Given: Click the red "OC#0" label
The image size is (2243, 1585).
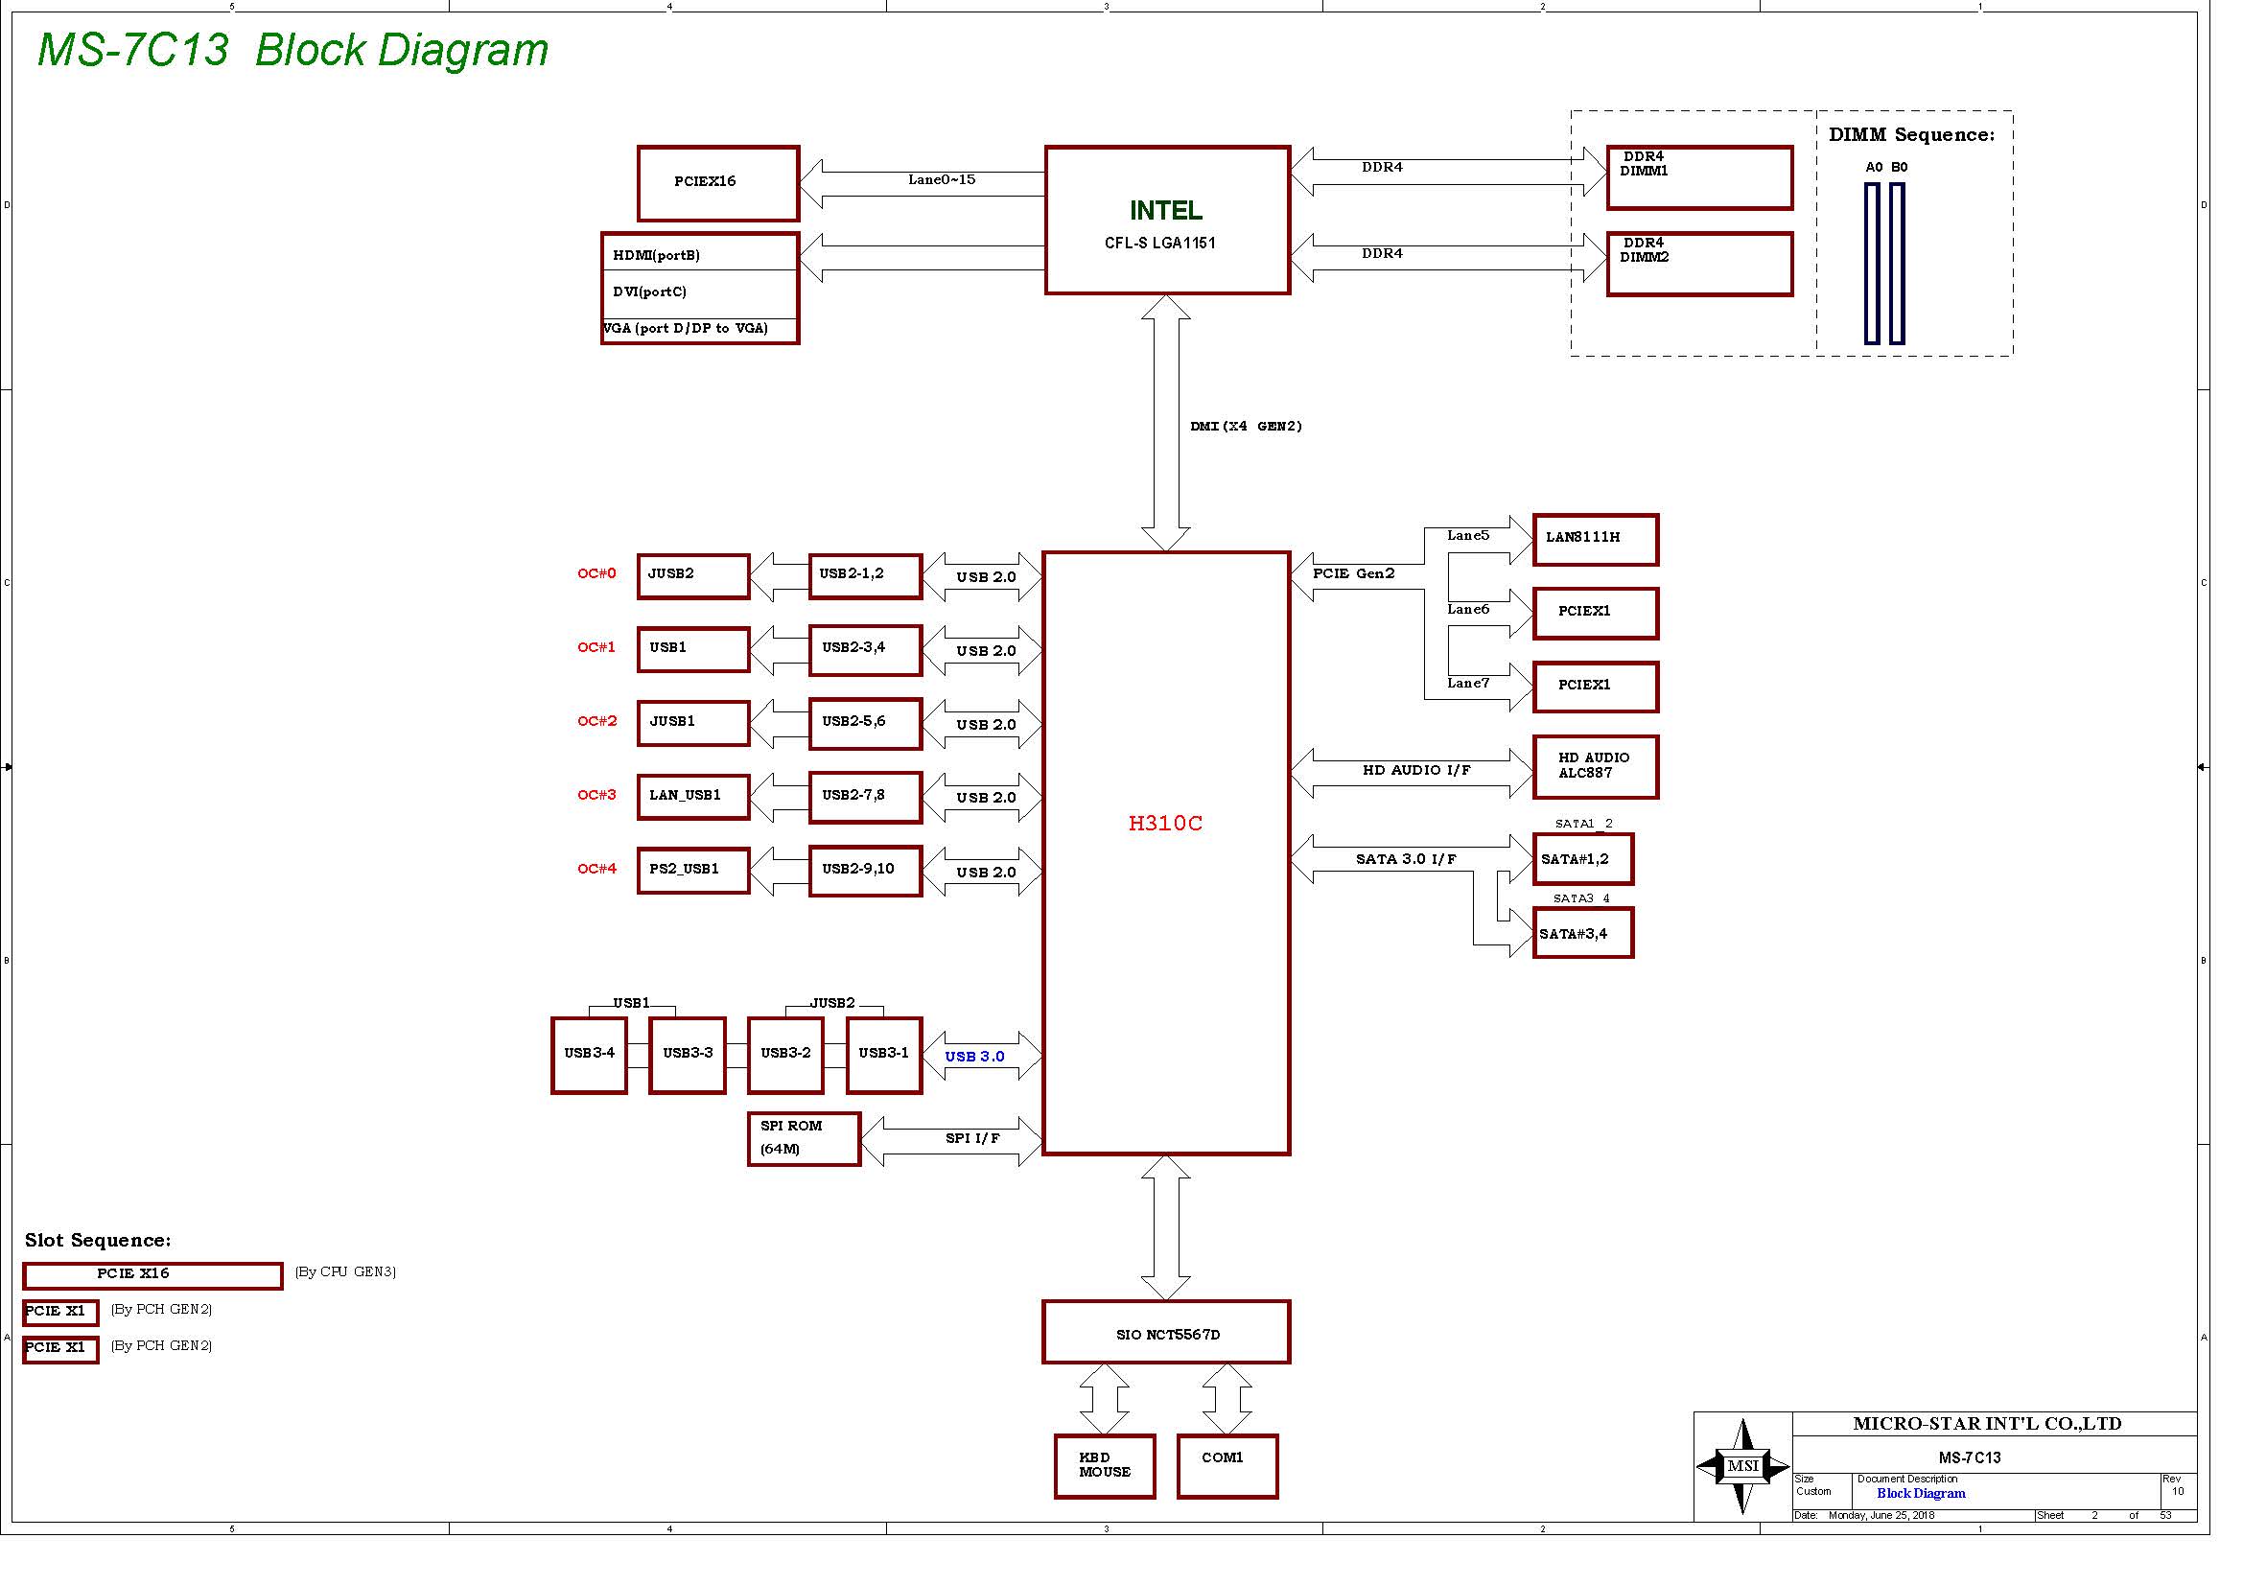Looking at the screenshot, I should [x=596, y=573].
